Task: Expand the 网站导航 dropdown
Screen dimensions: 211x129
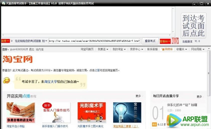Action: tap(198, 49)
